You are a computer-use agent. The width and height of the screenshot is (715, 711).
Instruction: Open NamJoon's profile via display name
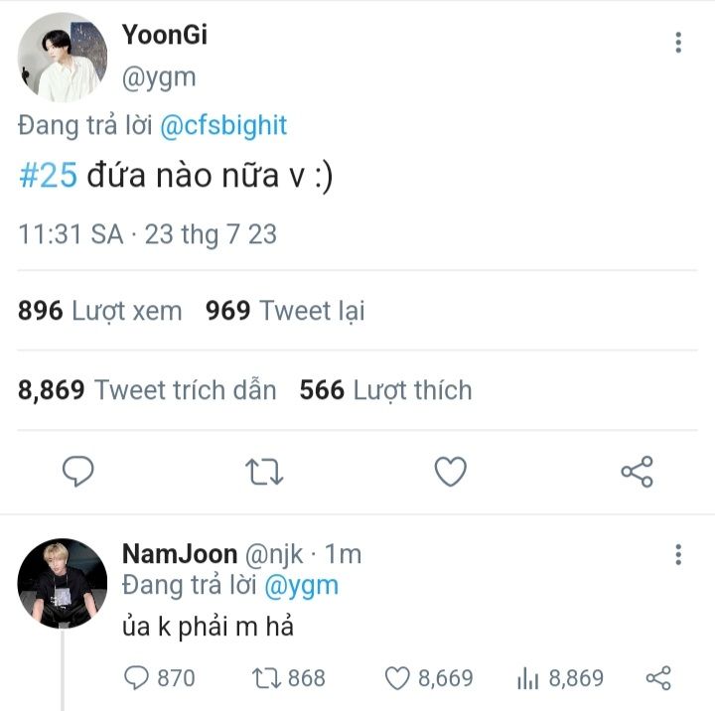[x=180, y=554]
